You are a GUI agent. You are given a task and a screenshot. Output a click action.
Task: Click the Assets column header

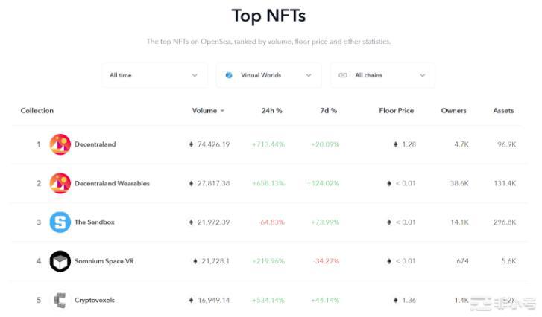tap(503, 111)
